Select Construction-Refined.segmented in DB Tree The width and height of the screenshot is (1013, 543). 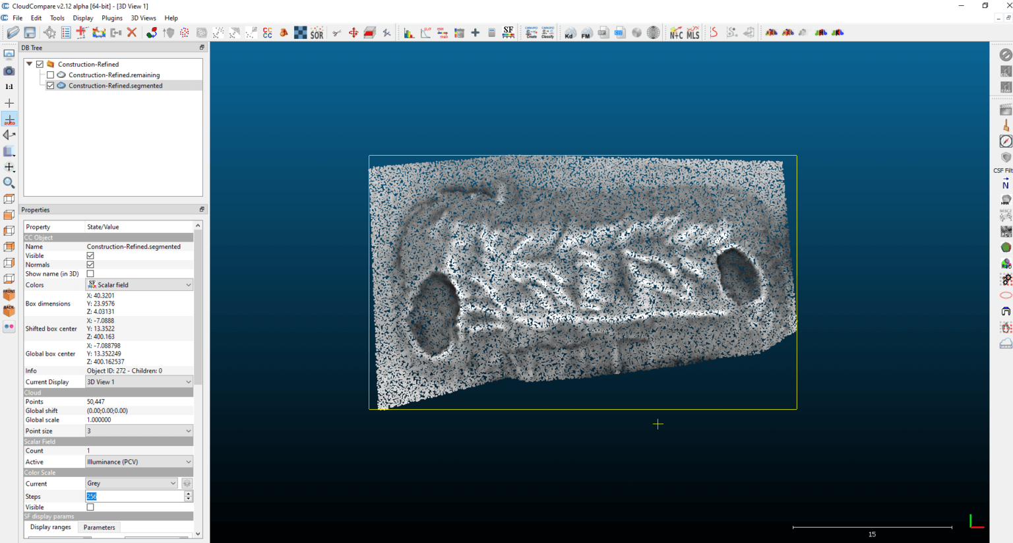[x=115, y=86]
